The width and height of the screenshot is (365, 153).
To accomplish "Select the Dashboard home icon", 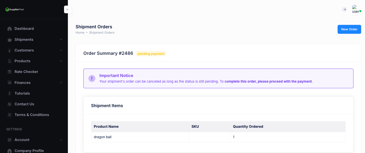I will 9,29.
